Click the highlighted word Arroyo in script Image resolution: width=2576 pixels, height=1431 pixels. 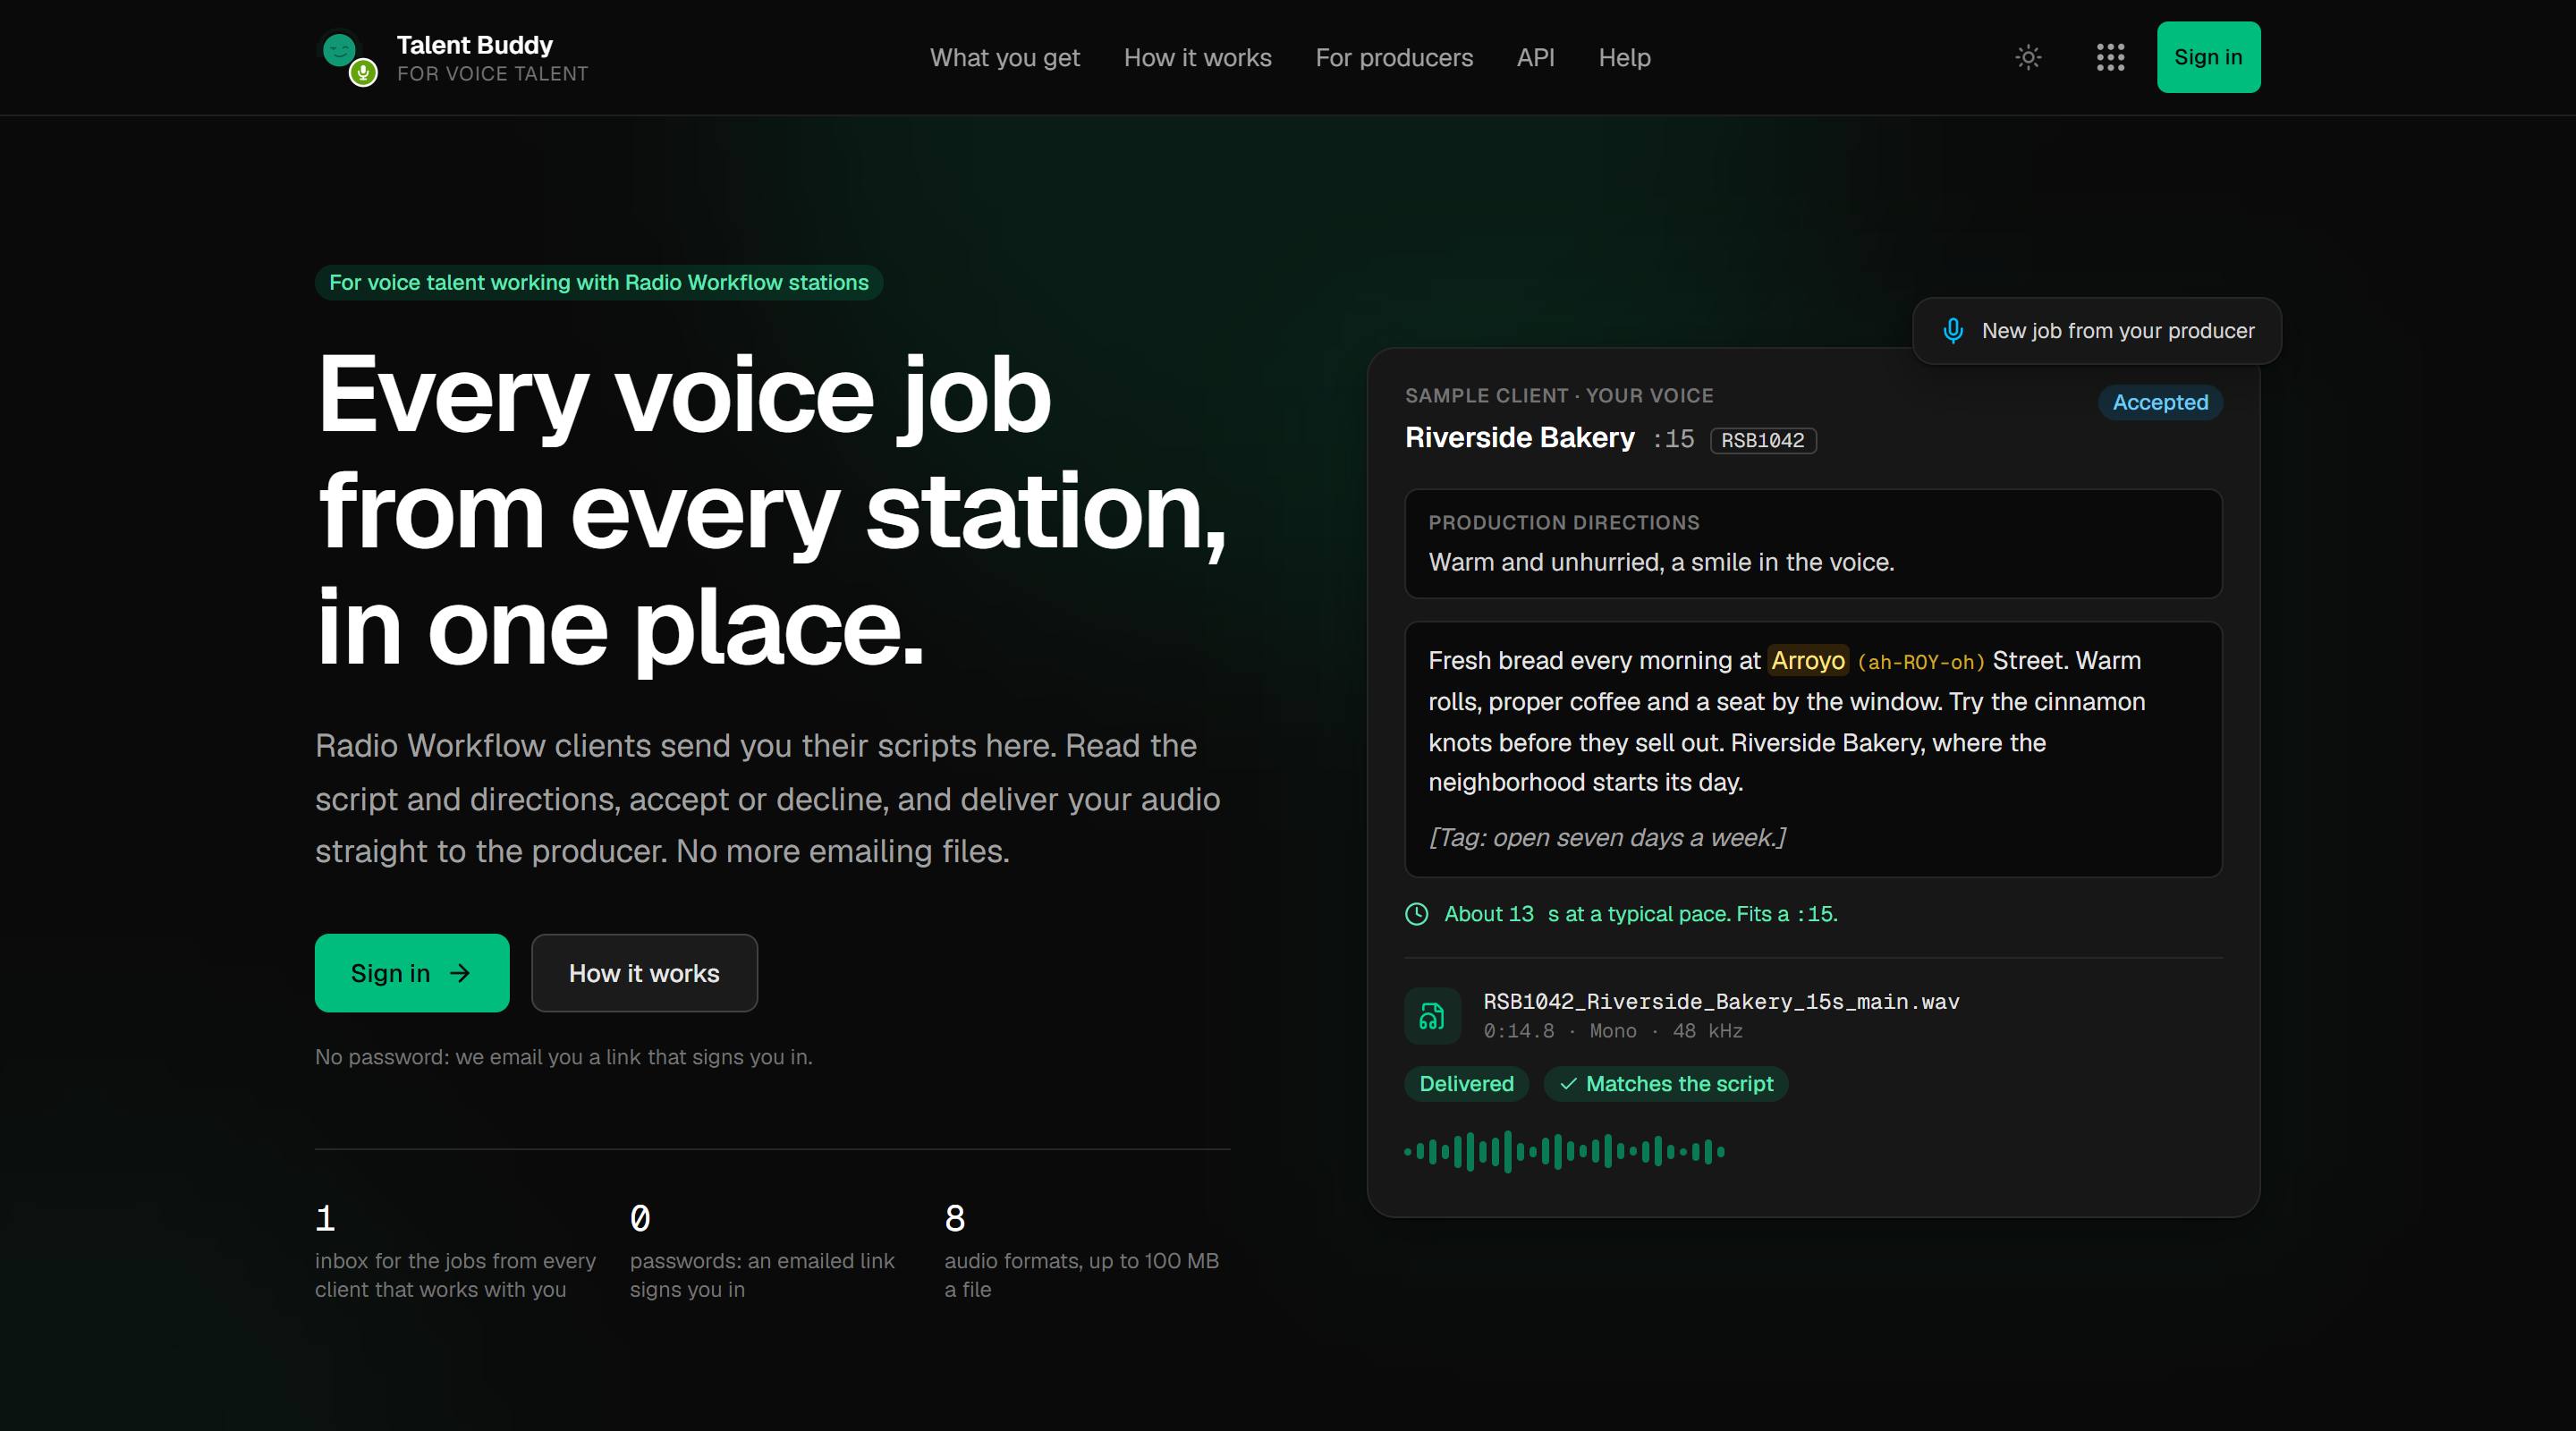click(1807, 661)
